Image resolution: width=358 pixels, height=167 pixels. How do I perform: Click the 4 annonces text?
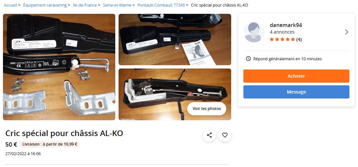282,32
